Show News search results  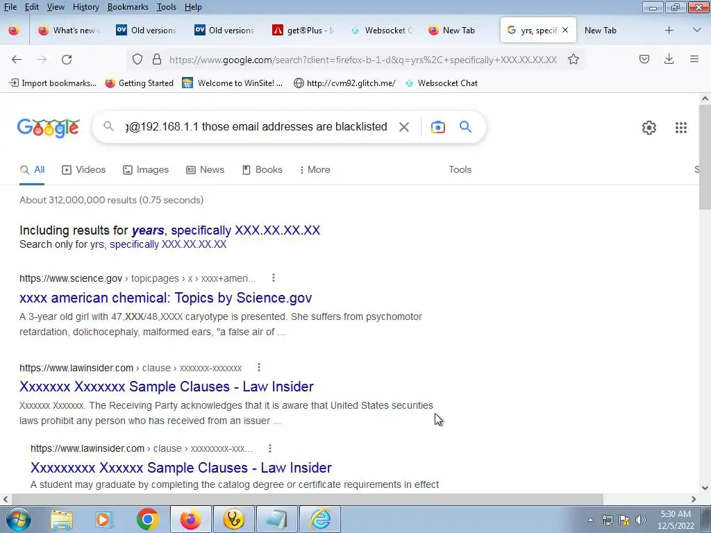coord(205,170)
